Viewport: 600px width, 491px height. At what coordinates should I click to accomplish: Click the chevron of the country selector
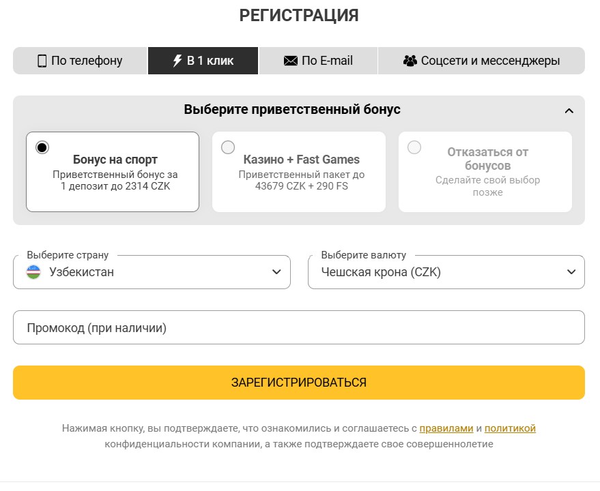278,271
